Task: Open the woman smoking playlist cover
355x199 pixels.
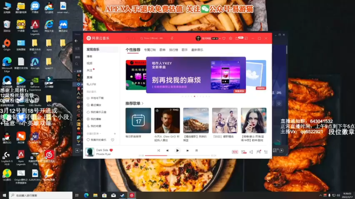Action: point(253,120)
